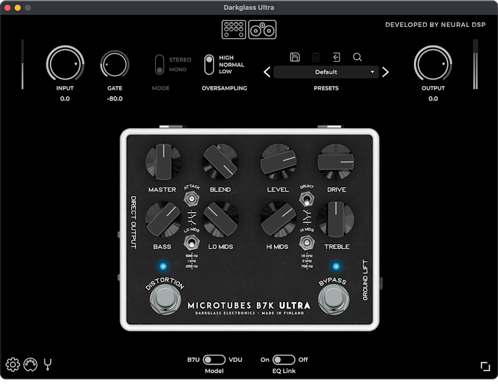Toggle the EQ Link switch
The height and width of the screenshot is (385, 498).
(284, 360)
